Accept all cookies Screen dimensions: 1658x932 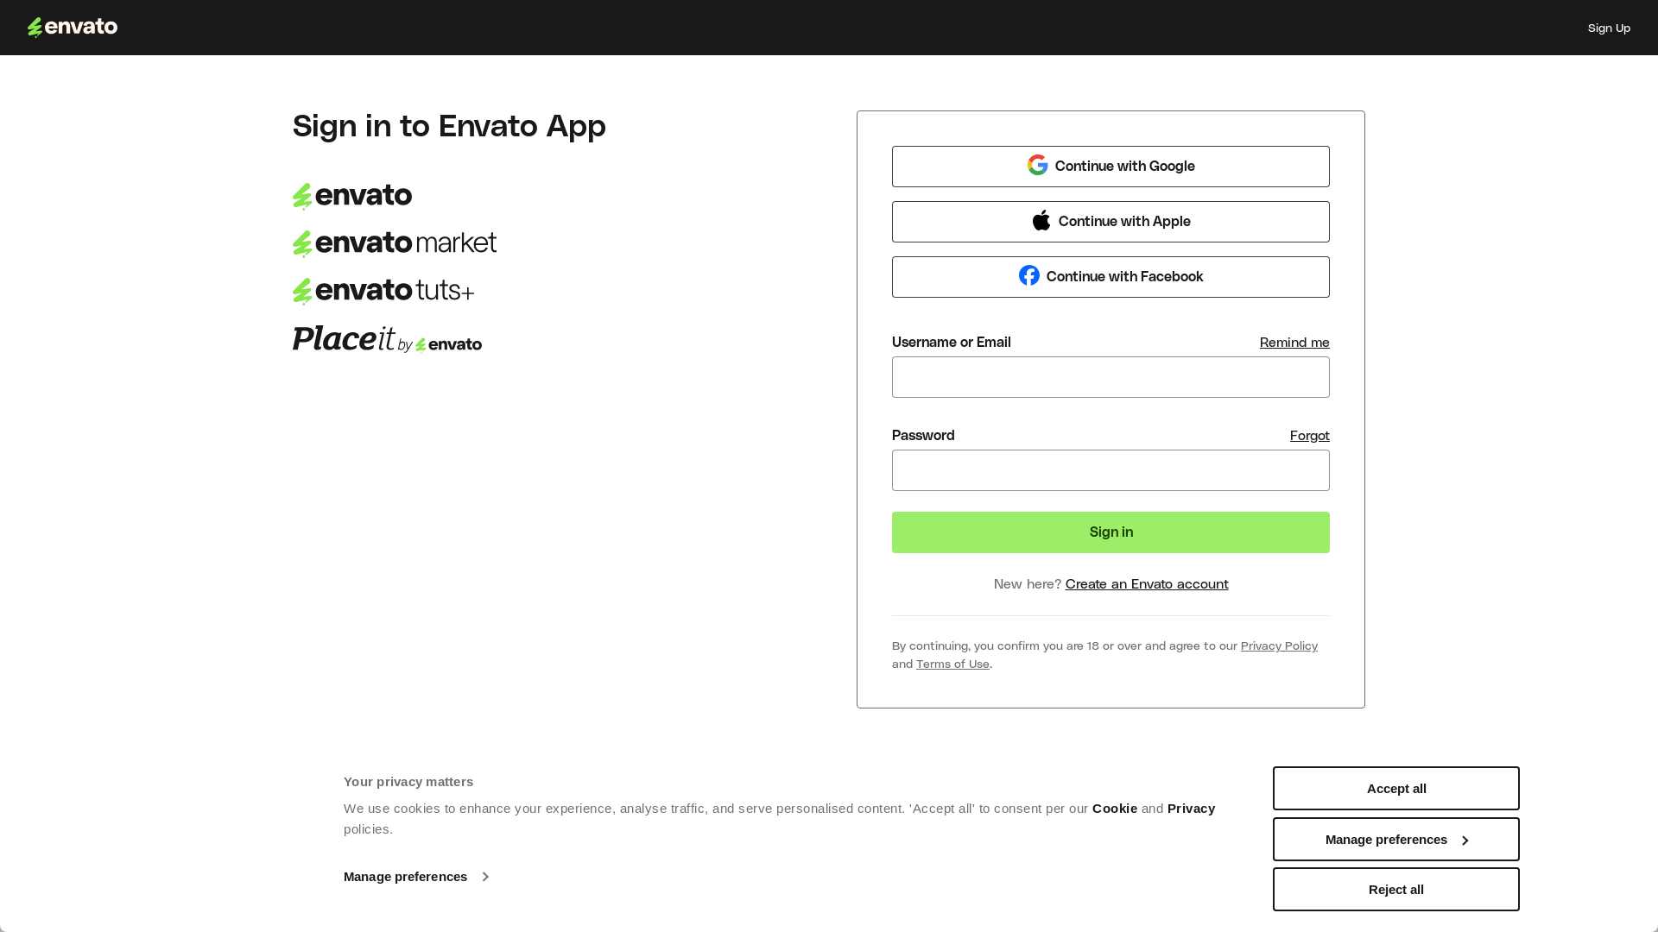(1395, 789)
